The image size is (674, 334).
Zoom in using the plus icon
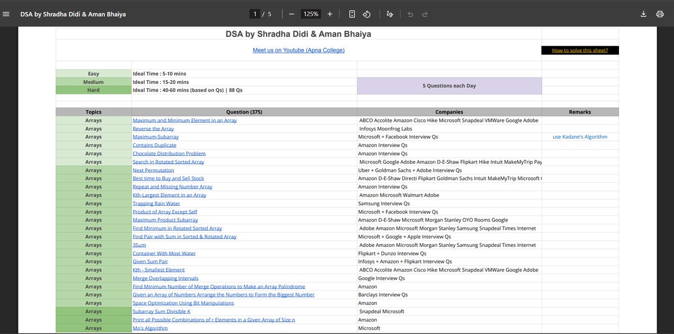coord(330,13)
